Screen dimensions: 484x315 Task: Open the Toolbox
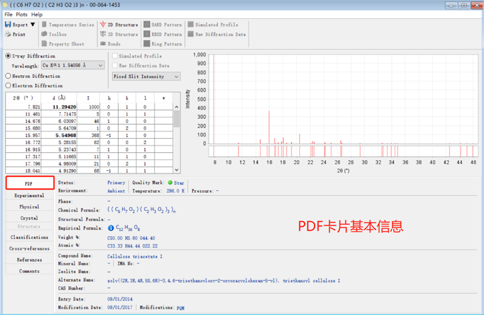click(x=44, y=35)
